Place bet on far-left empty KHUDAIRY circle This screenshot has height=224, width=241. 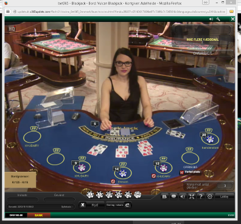(32, 137)
